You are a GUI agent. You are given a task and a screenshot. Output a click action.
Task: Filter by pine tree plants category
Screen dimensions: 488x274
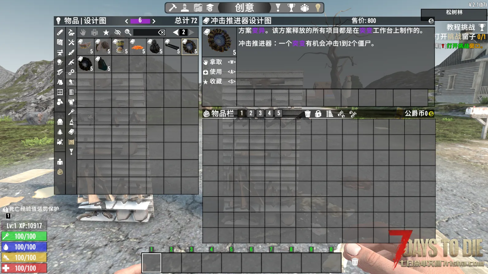click(x=60, y=132)
